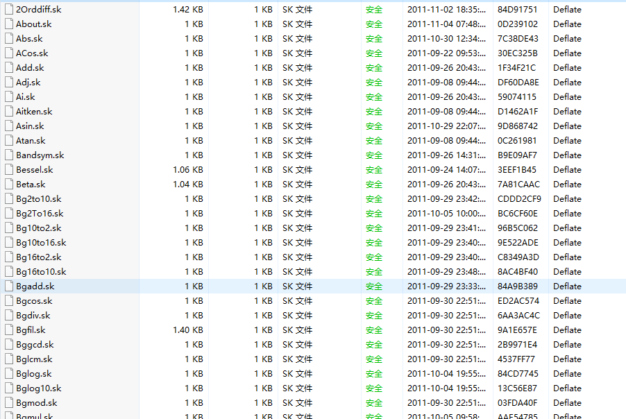Select the Bessel.sk file name

click(x=35, y=169)
